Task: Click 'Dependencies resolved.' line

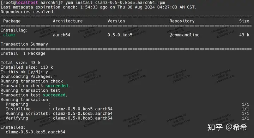Action: [x=28, y=12]
